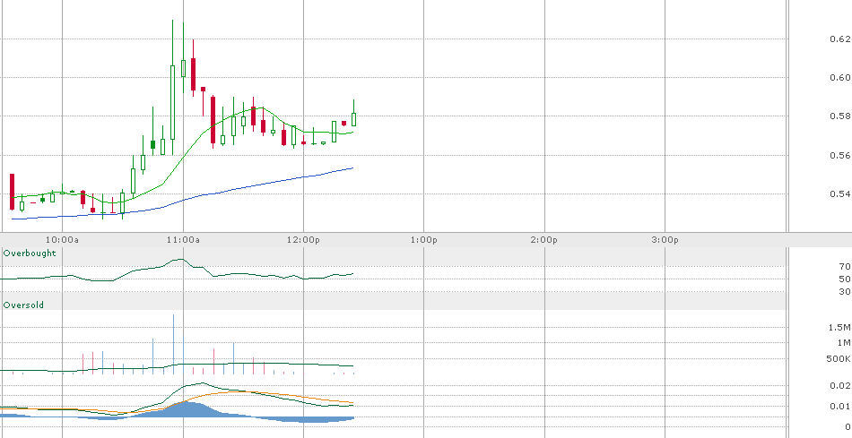Image resolution: width=852 pixels, height=438 pixels.
Task: Click the 10:00a time axis label
Action: (62, 239)
